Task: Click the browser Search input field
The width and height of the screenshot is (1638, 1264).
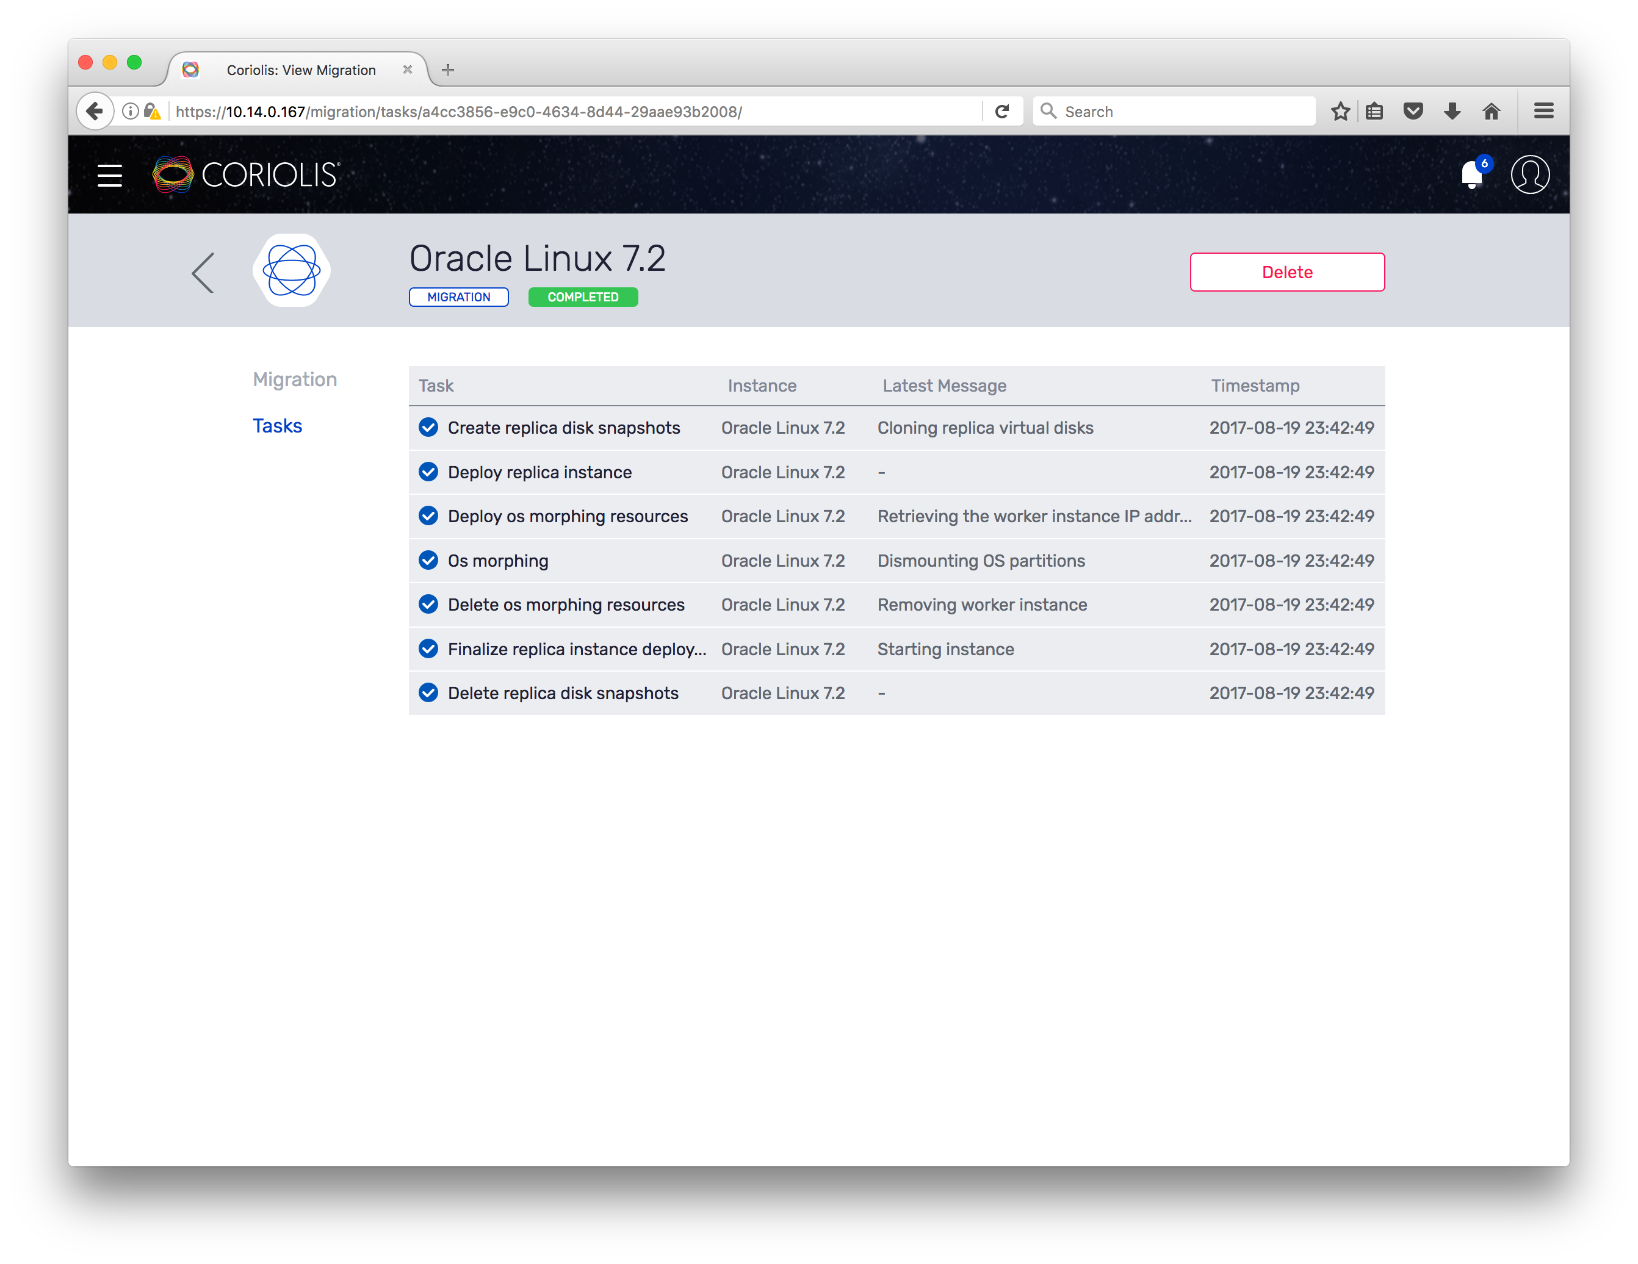Action: [1185, 112]
